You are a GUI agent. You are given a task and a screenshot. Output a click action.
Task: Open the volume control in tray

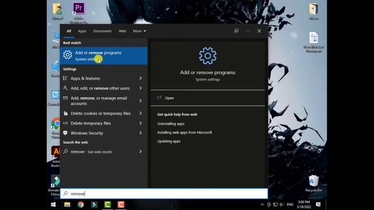(x=282, y=205)
